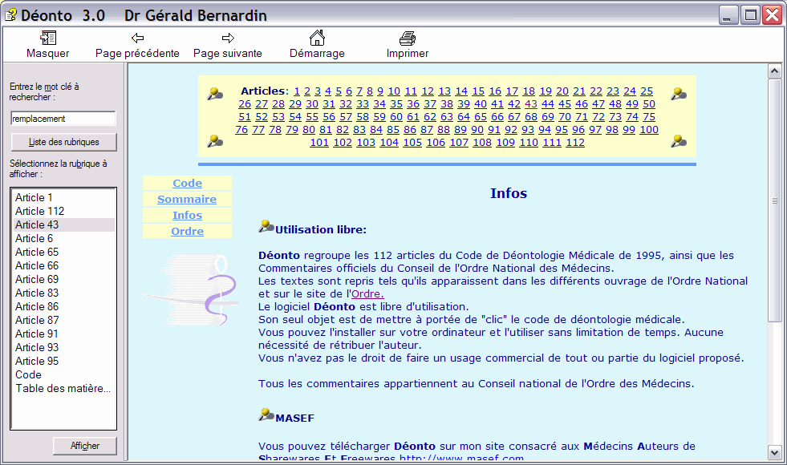The height and width of the screenshot is (465, 787).
Task: Open article link 1
Action: coord(297,91)
